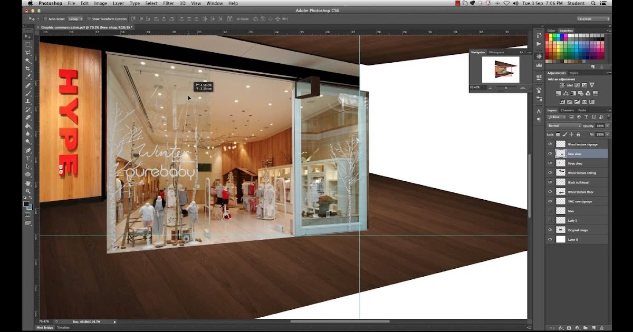
Task: Add a Levels adjustment
Action: tap(569, 85)
